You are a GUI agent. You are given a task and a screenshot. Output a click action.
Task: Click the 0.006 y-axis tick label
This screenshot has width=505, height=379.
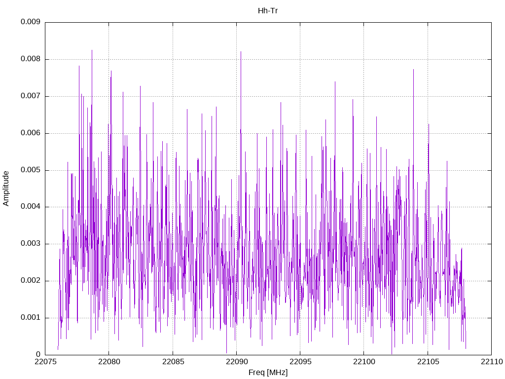[x=31, y=133]
